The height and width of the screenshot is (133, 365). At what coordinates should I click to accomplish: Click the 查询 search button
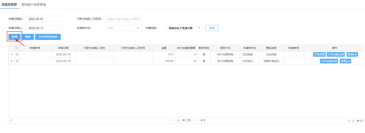coord(212,28)
